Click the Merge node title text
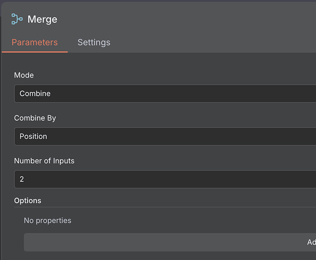 click(x=42, y=20)
